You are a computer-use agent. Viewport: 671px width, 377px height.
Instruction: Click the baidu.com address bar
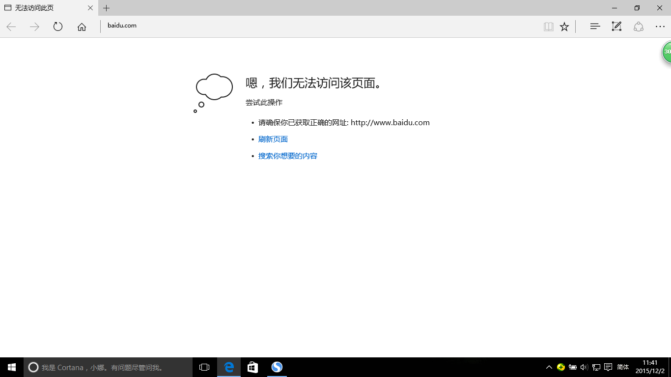[x=319, y=26]
